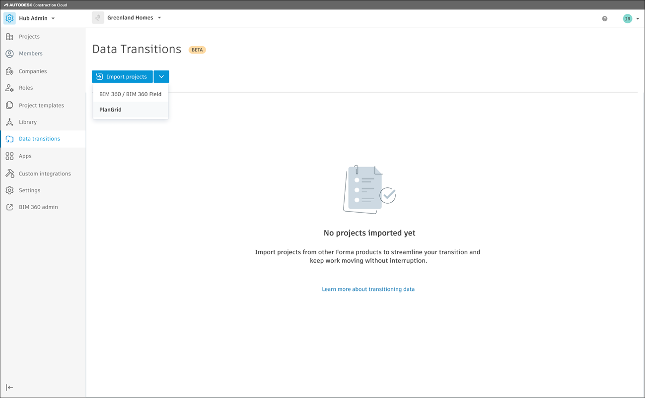Click the Library icon
This screenshot has height=398, width=645.
click(x=9, y=122)
